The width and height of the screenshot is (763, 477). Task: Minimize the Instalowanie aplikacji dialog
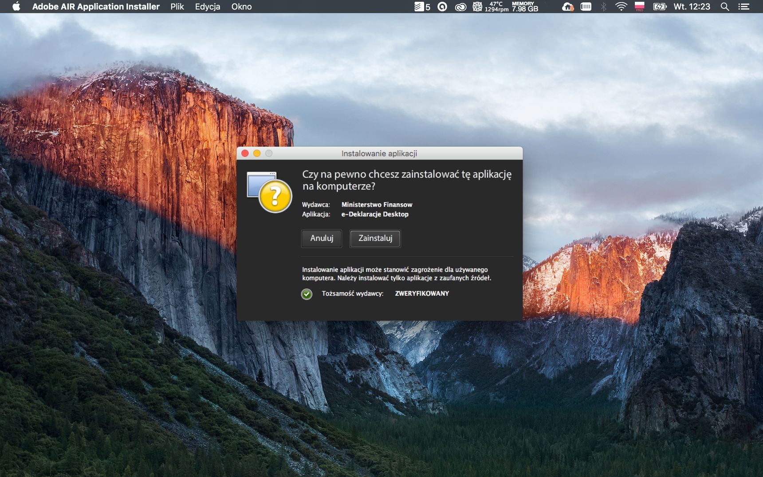point(257,153)
